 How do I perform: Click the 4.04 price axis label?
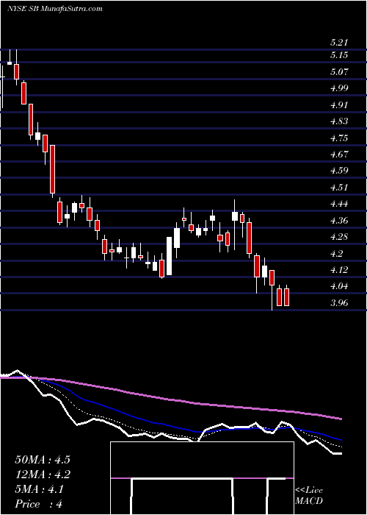(x=339, y=286)
